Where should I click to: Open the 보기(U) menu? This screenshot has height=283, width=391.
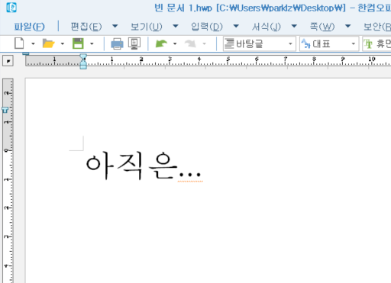click(147, 27)
